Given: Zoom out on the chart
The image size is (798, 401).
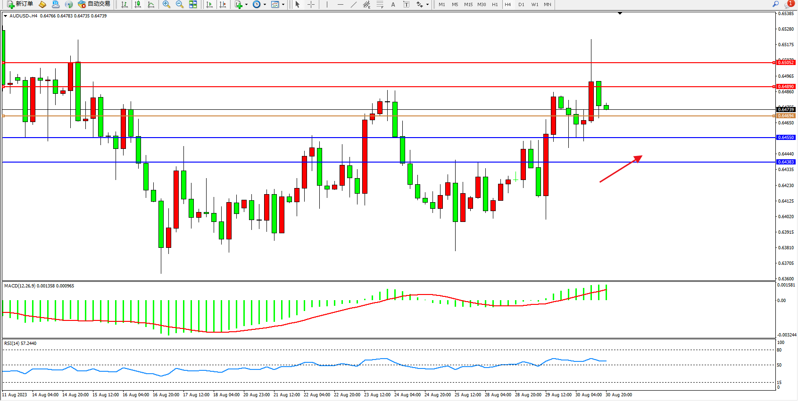Looking at the screenshot, I should click(x=179, y=4).
